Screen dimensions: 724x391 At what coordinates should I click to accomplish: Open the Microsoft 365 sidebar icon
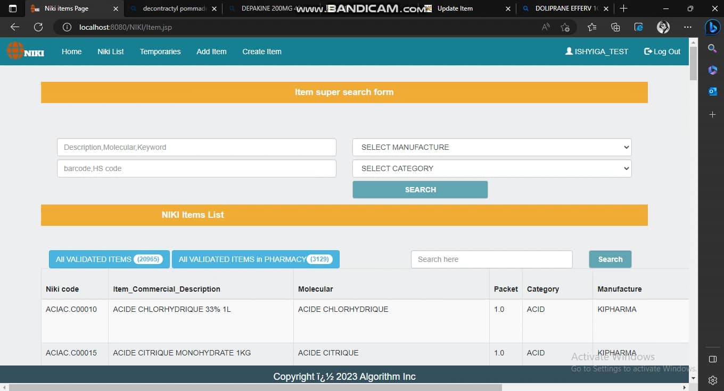(x=712, y=70)
